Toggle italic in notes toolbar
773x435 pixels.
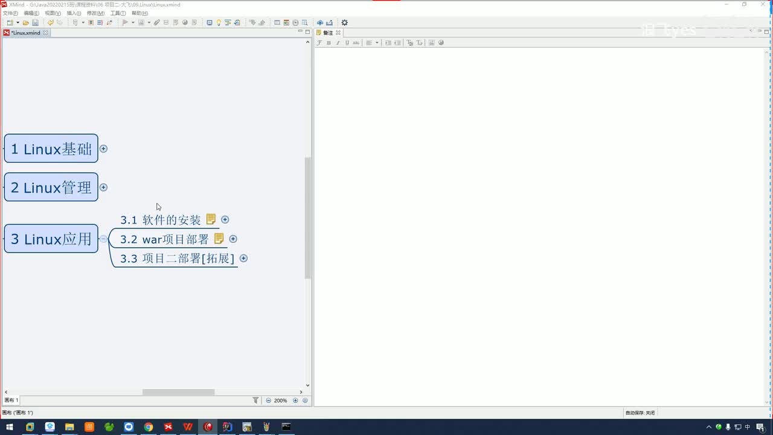[x=338, y=43]
